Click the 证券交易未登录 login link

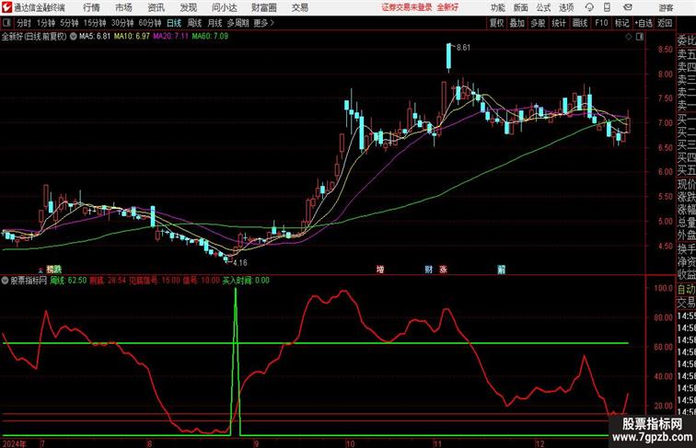pyautogui.click(x=407, y=7)
